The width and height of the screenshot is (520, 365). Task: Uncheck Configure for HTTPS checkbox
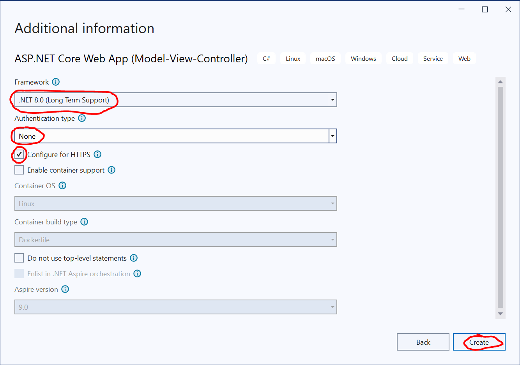(19, 154)
